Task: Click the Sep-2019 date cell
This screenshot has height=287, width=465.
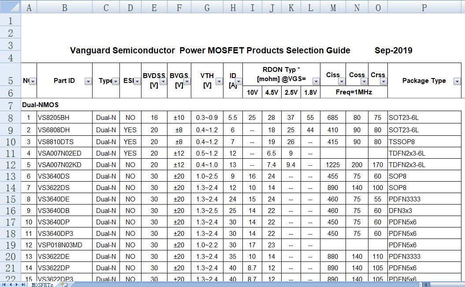Action: (x=394, y=50)
